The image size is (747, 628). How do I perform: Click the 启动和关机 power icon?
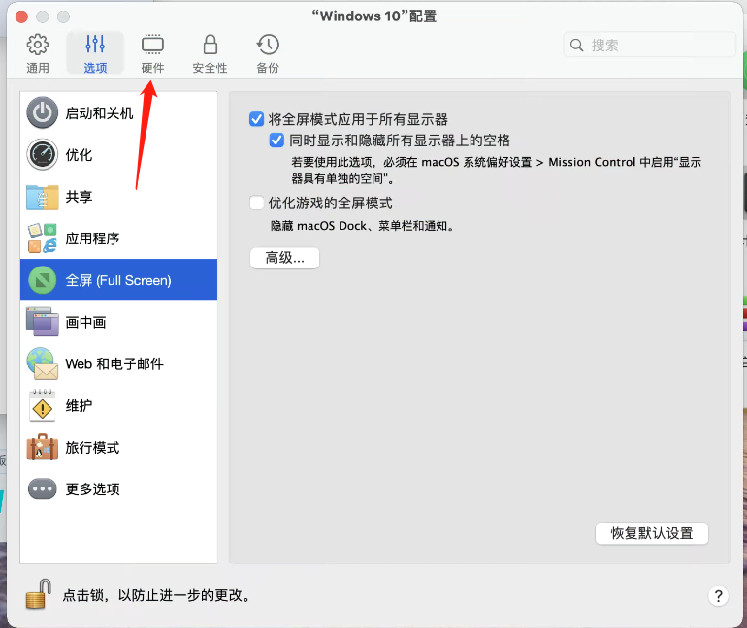click(x=43, y=113)
